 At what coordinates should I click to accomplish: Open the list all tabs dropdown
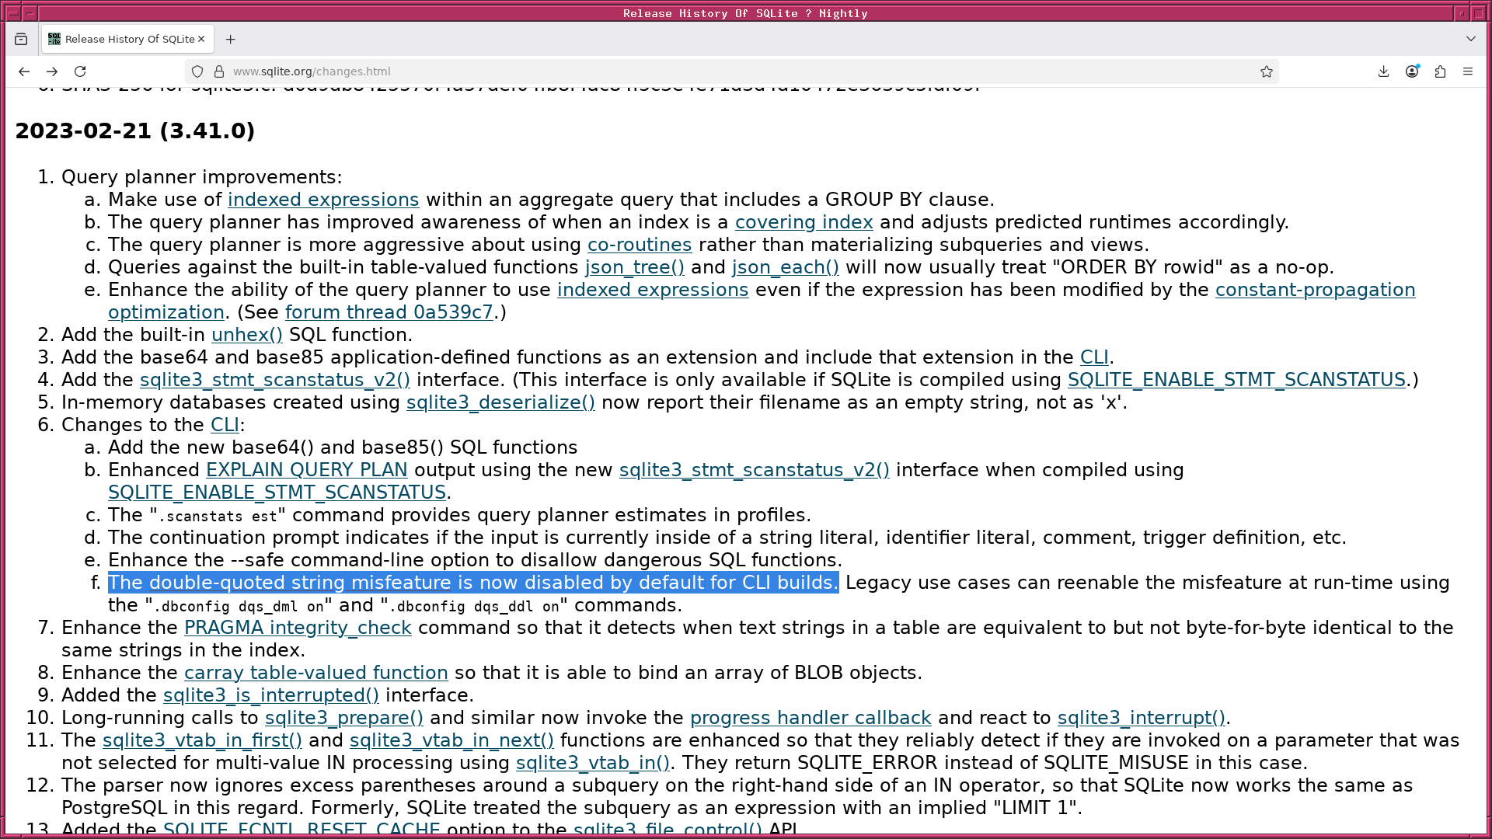(x=1471, y=38)
